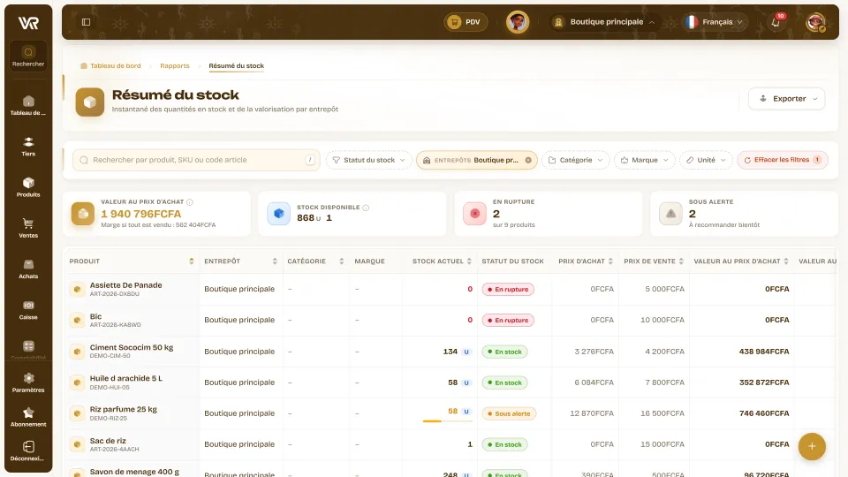Click the assistant avatar in top bar
Image resolution: width=848 pixels, height=477 pixels.
tap(518, 22)
